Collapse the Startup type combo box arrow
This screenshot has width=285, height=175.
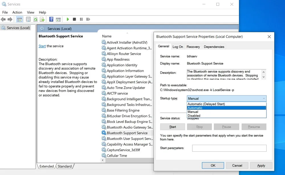coord(264,98)
